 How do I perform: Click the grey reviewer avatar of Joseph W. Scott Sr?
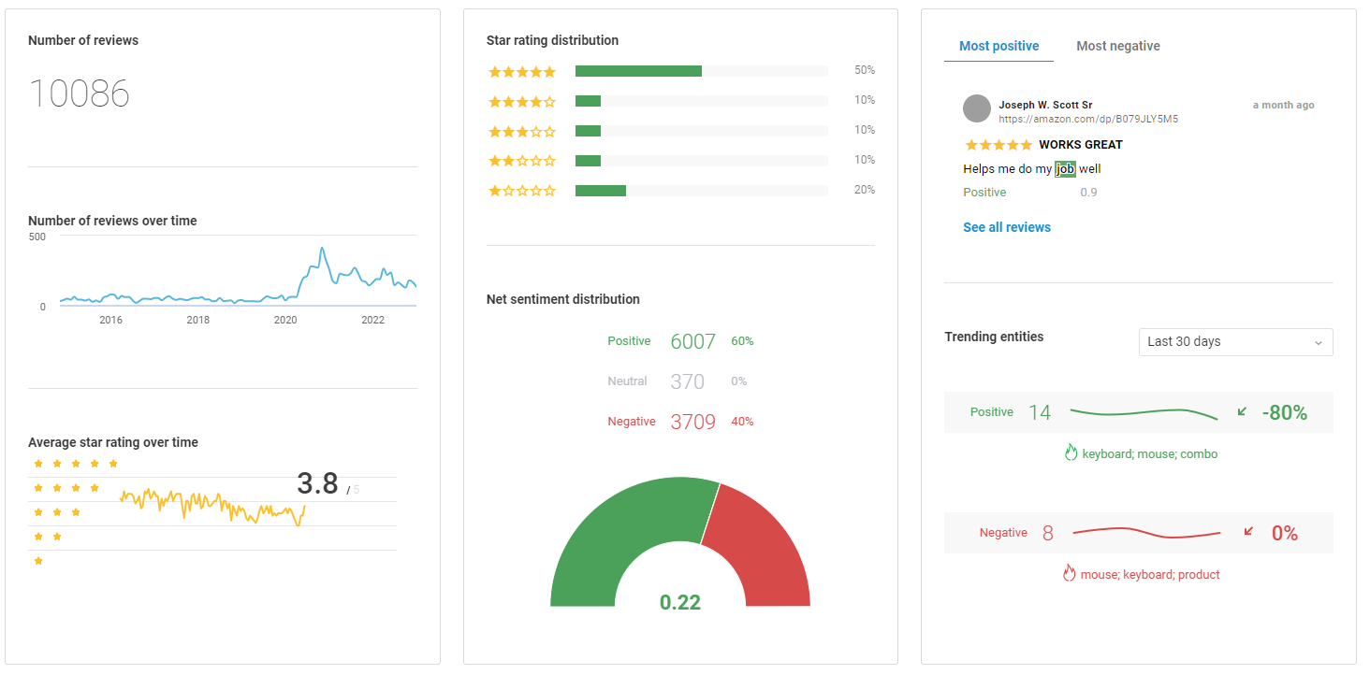977,108
